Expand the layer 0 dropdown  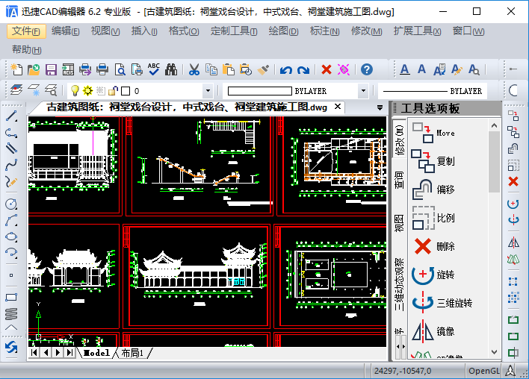(x=208, y=90)
